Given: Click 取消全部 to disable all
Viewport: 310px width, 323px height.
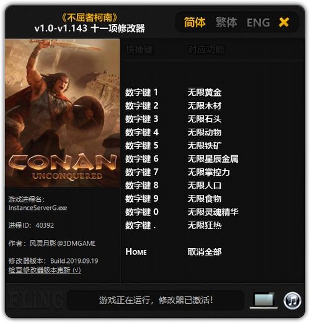Looking at the screenshot, I should click(205, 252).
